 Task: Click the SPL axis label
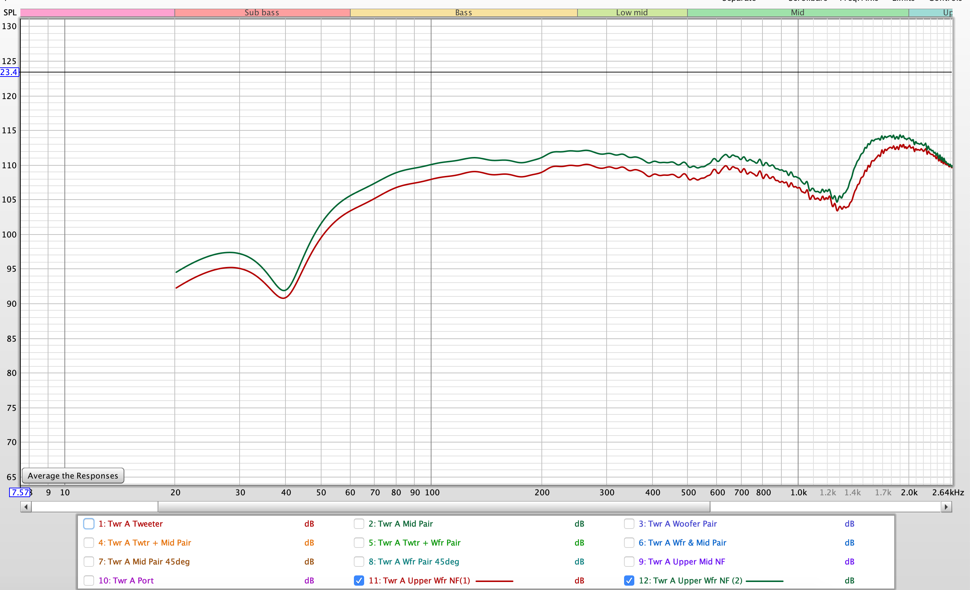[x=10, y=13]
